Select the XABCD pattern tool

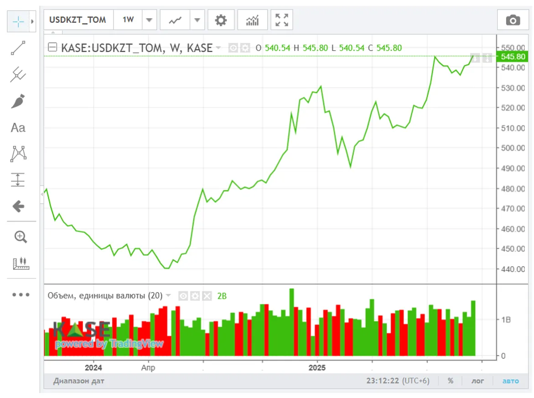click(x=18, y=154)
